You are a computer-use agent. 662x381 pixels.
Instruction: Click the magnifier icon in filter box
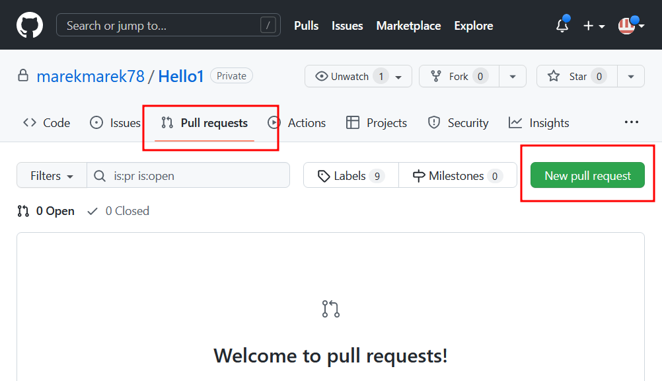coord(100,176)
